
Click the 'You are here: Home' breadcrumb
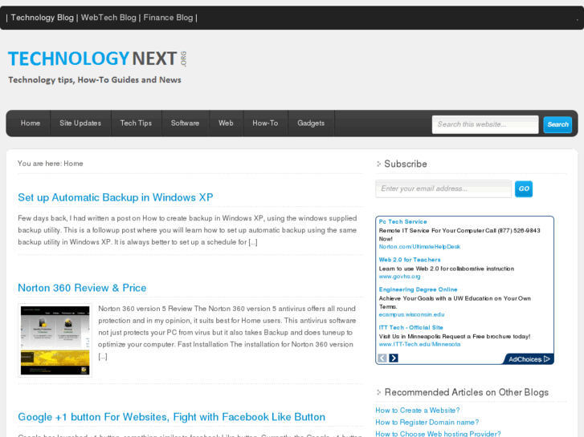(x=51, y=164)
